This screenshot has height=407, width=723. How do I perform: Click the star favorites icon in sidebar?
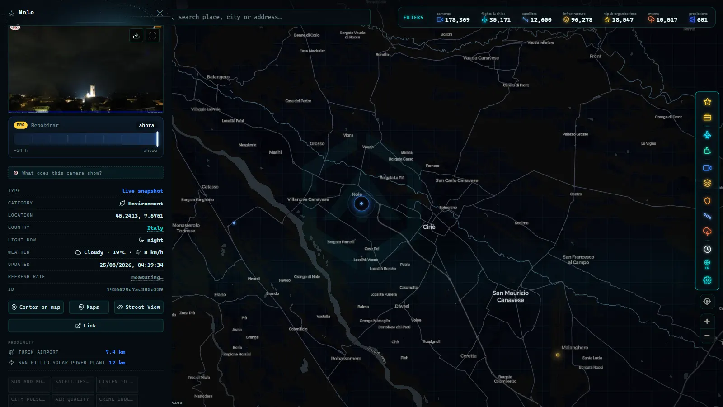point(707,102)
